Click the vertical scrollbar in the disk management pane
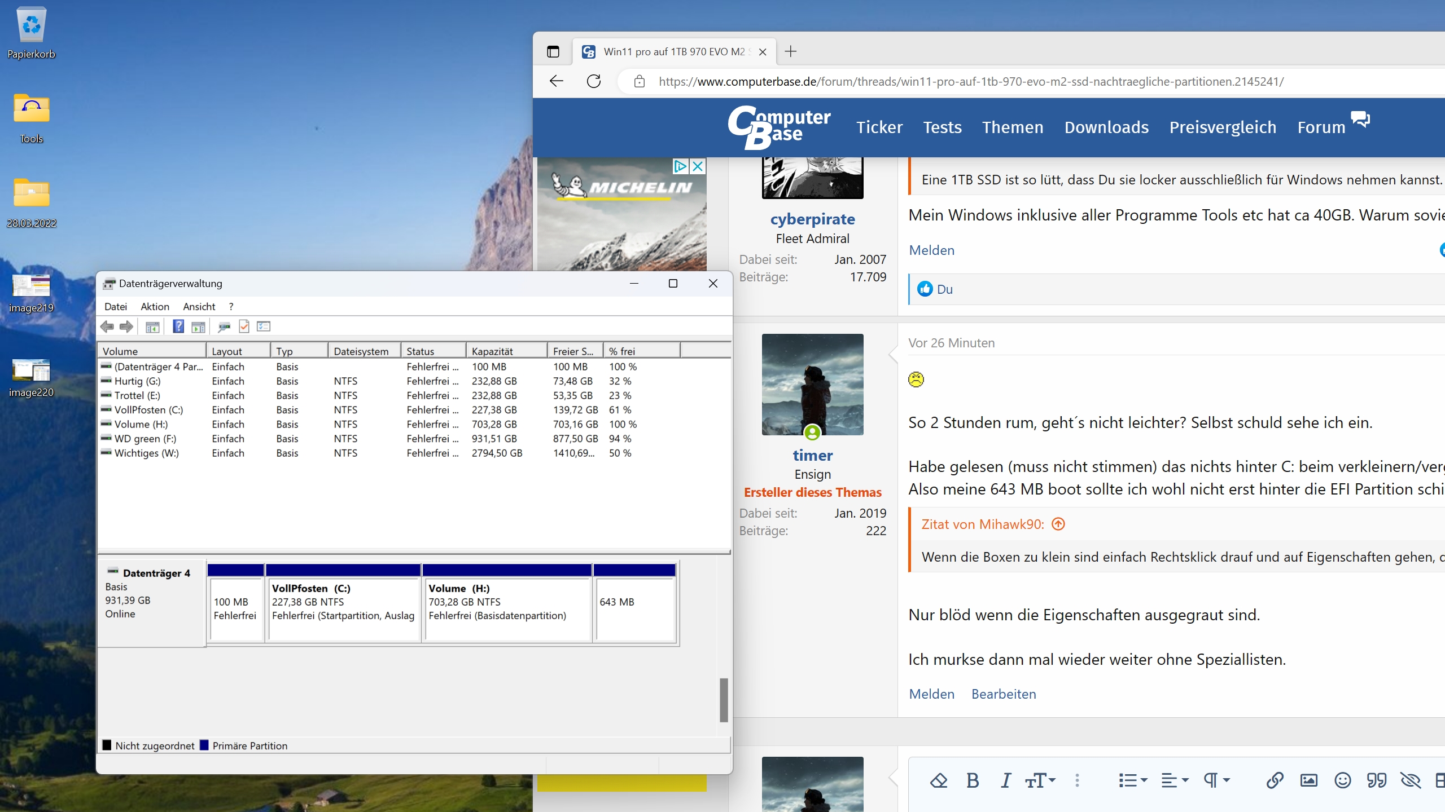 coord(724,700)
